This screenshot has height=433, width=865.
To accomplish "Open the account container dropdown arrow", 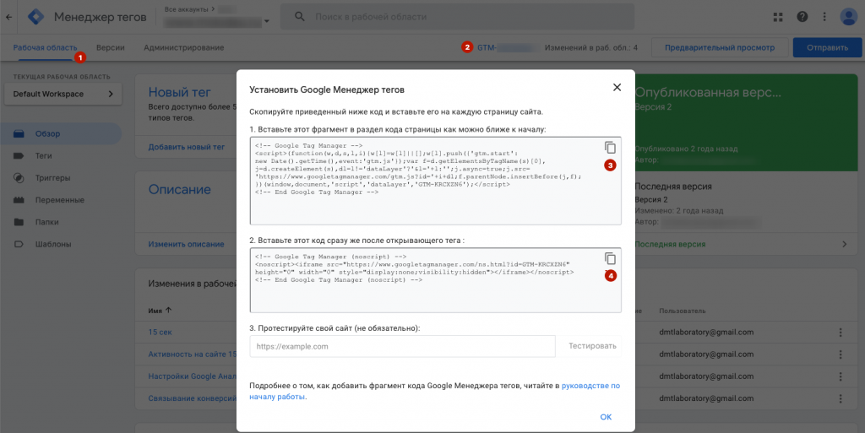I will coord(266,21).
